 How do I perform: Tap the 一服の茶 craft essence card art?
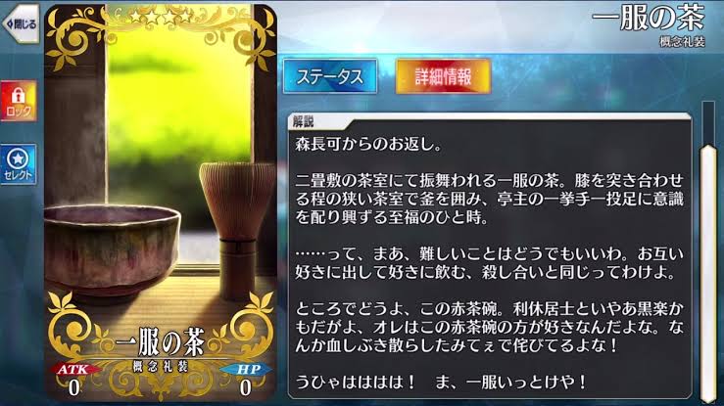pos(161,202)
